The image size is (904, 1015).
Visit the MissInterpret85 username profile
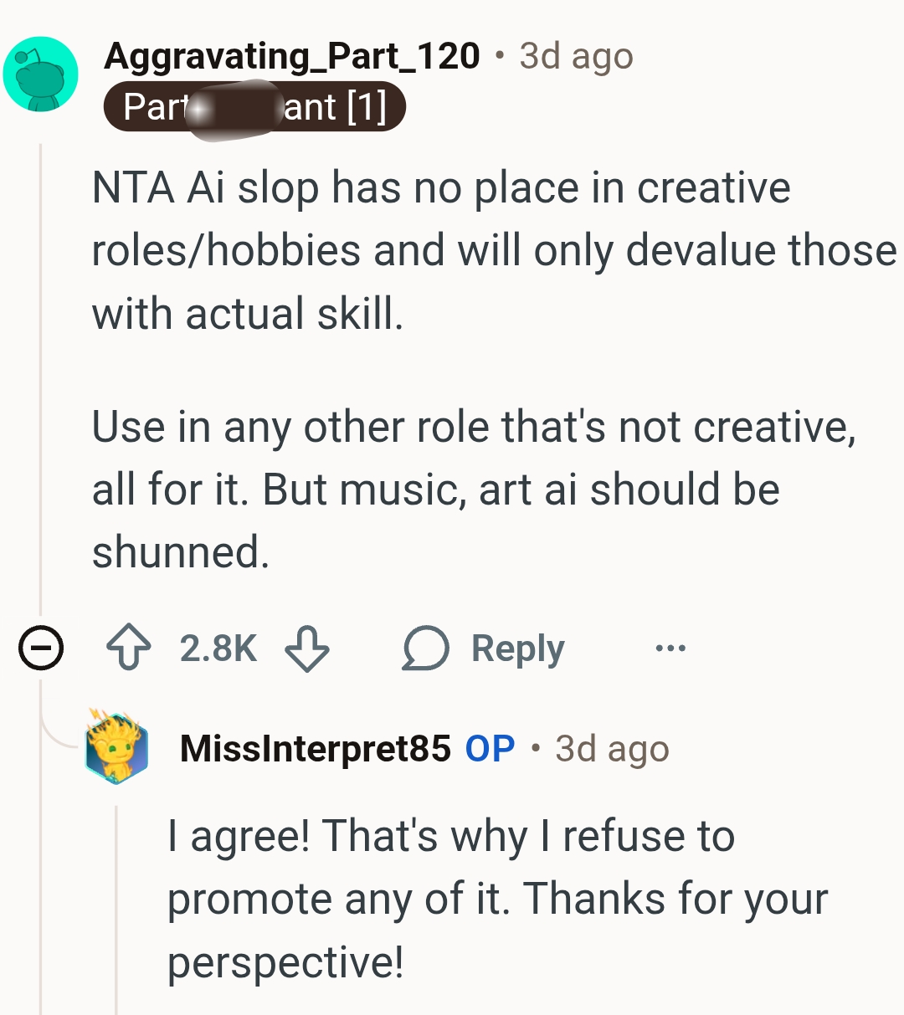pos(315,748)
